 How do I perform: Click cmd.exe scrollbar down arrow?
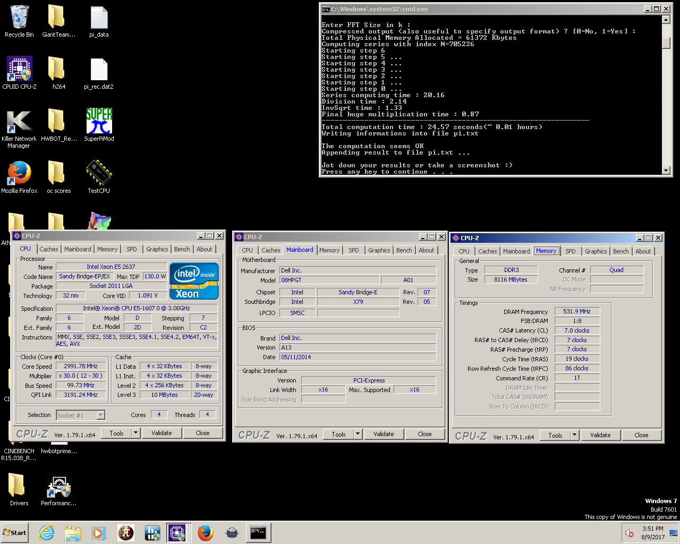coord(666,171)
